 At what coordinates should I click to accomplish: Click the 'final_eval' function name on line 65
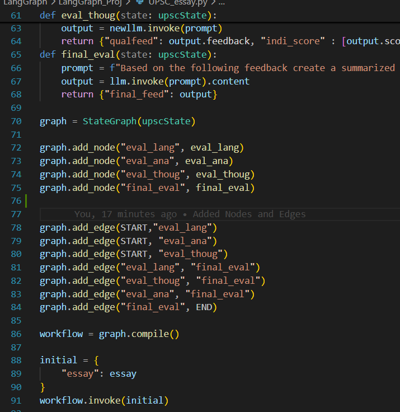(88, 55)
